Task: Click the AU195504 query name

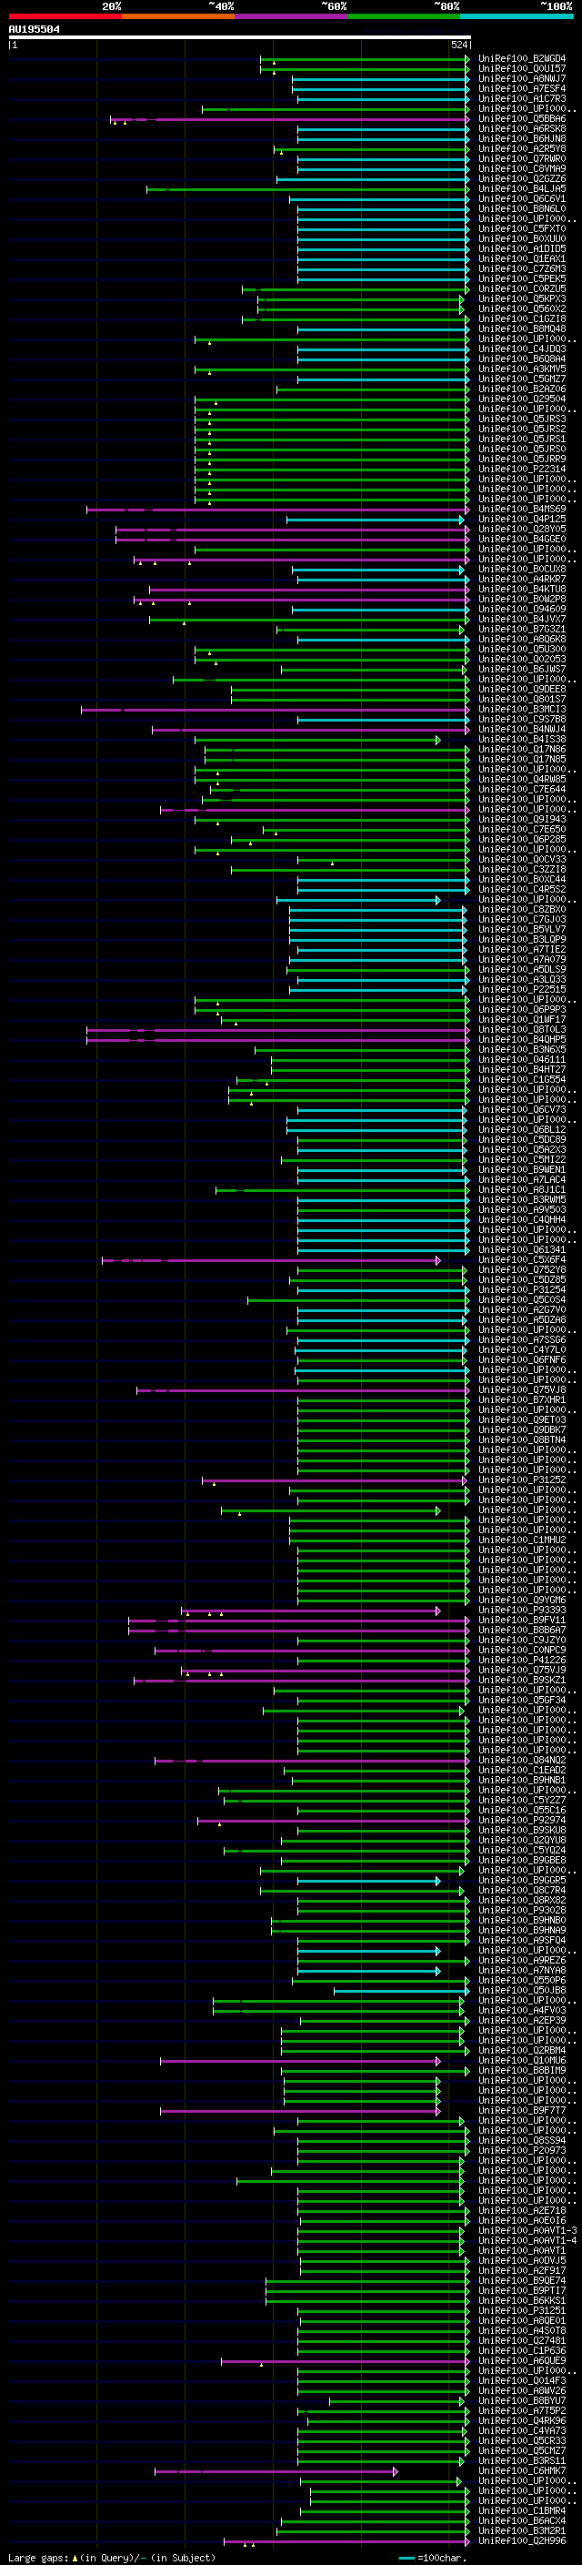Action: (34, 29)
